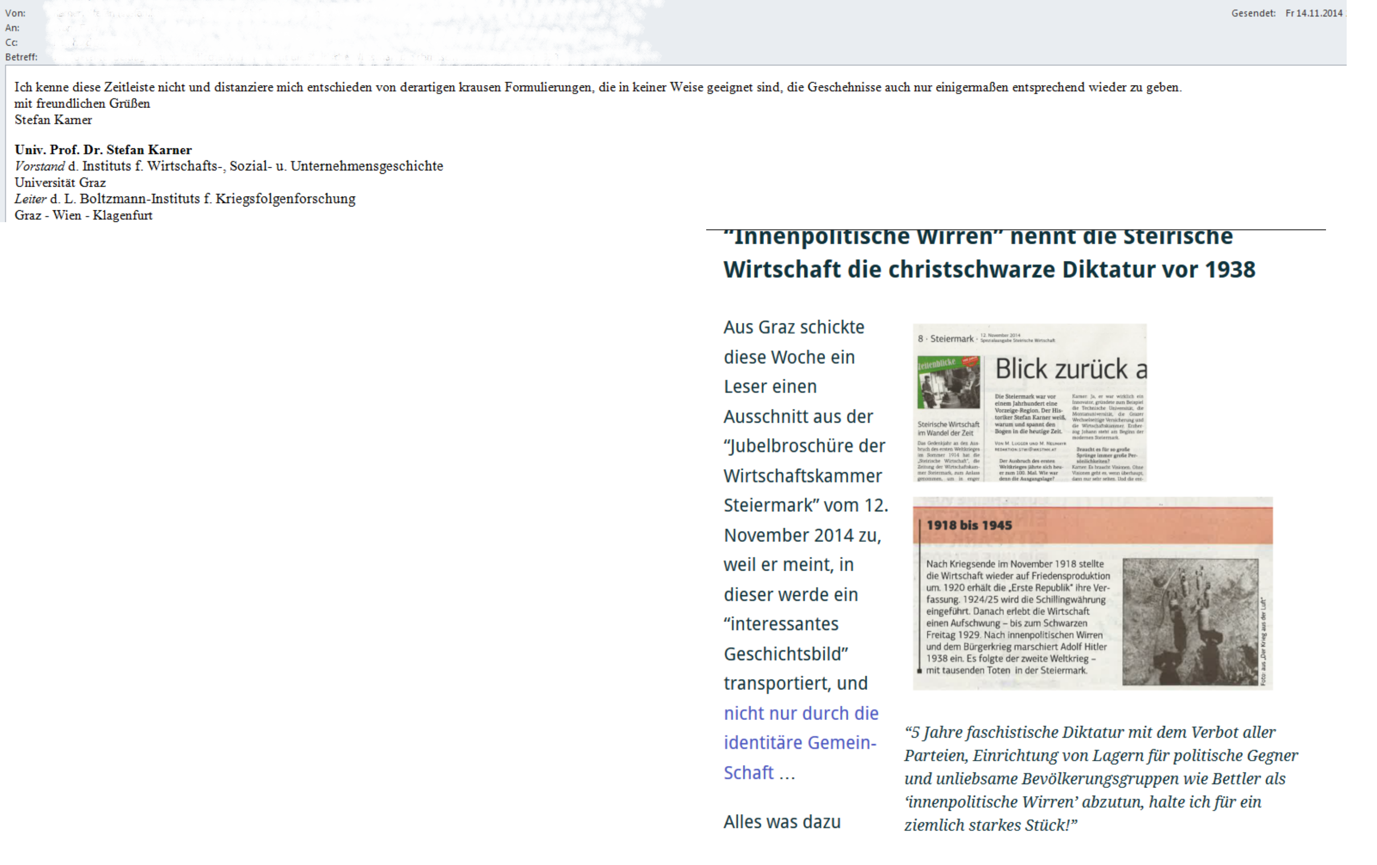Click the 'Alles was dazu' paragraph start
1377x865 pixels.
(782, 822)
